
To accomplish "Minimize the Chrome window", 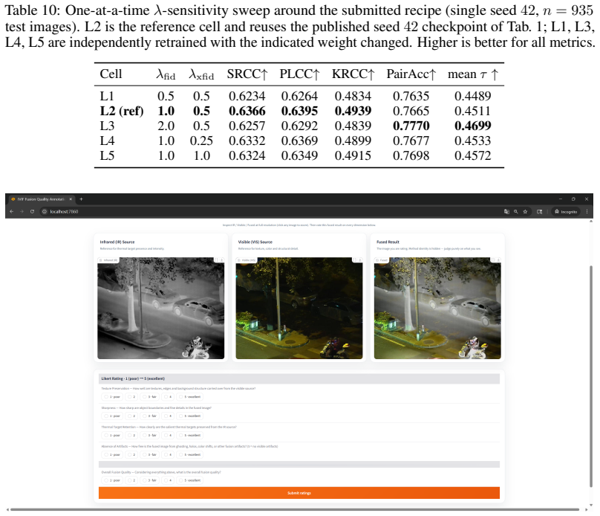I will tap(561, 199).
